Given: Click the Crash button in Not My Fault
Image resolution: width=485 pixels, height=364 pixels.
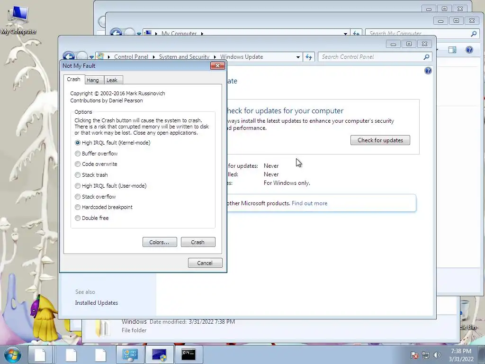Looking at the screenshot, I should point(198,242).
